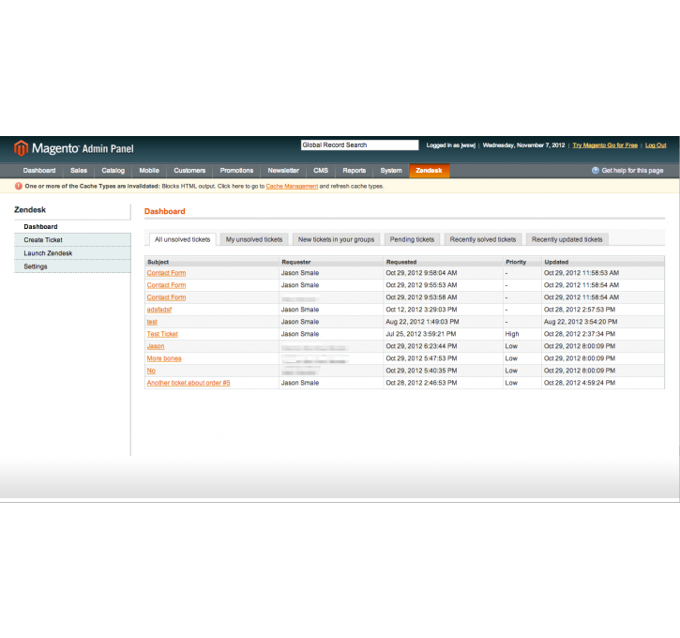Viewport: 680px width, 638px height.
Task: Open the Customers menu
Action: tap(189, 171)
